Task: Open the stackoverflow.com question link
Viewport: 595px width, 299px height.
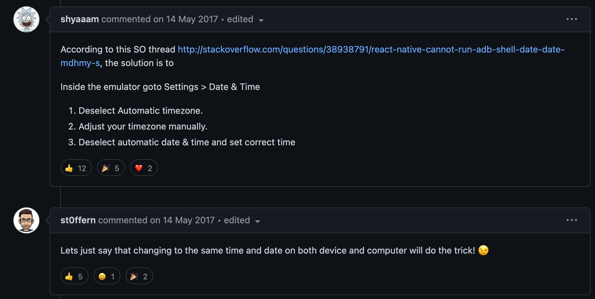Action: point(371,50)
